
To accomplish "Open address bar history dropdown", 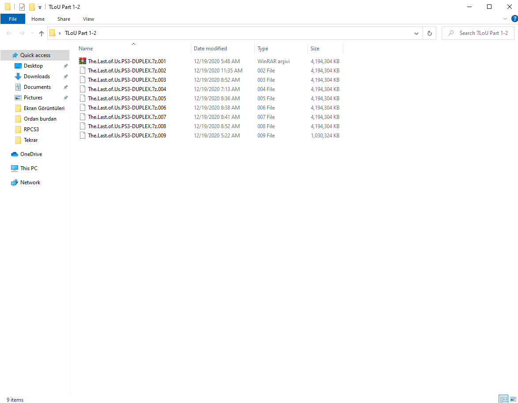I will click(x=416, y=33).
